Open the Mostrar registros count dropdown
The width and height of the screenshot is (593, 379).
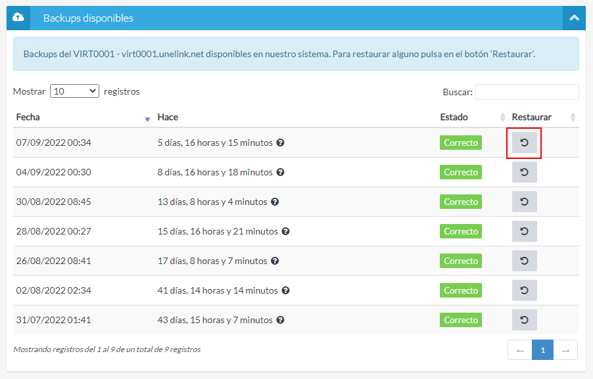(74, 91)
